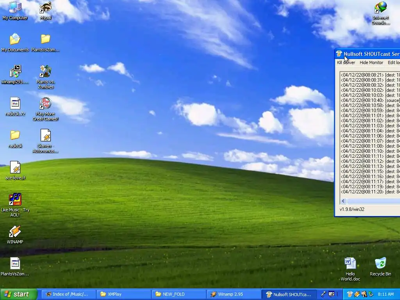Click the log scrollbar's left arrow

(343, 201)
